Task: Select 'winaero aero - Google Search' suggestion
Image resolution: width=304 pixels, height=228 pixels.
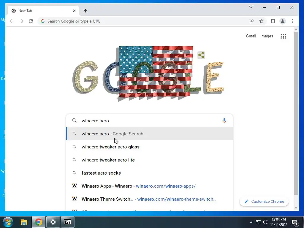Action: [150, 134]
